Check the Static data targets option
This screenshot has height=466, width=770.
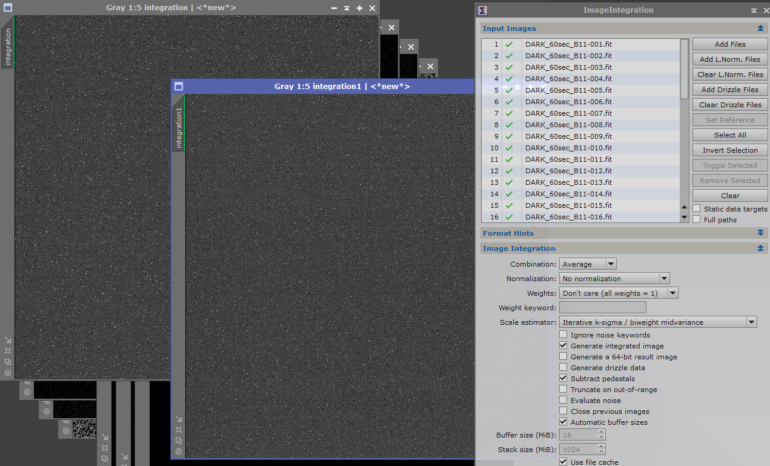tap(697, 209)
